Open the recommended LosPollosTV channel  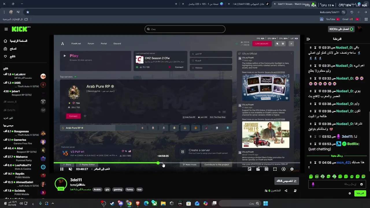25,167
